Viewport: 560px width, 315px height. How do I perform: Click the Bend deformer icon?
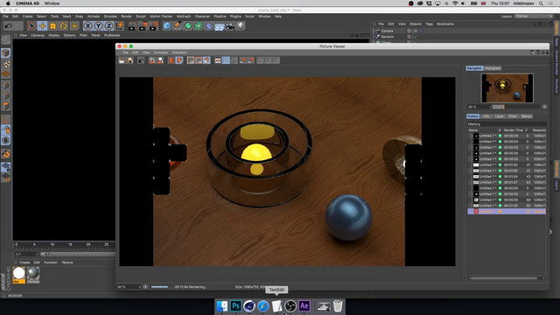pos(209,25)
